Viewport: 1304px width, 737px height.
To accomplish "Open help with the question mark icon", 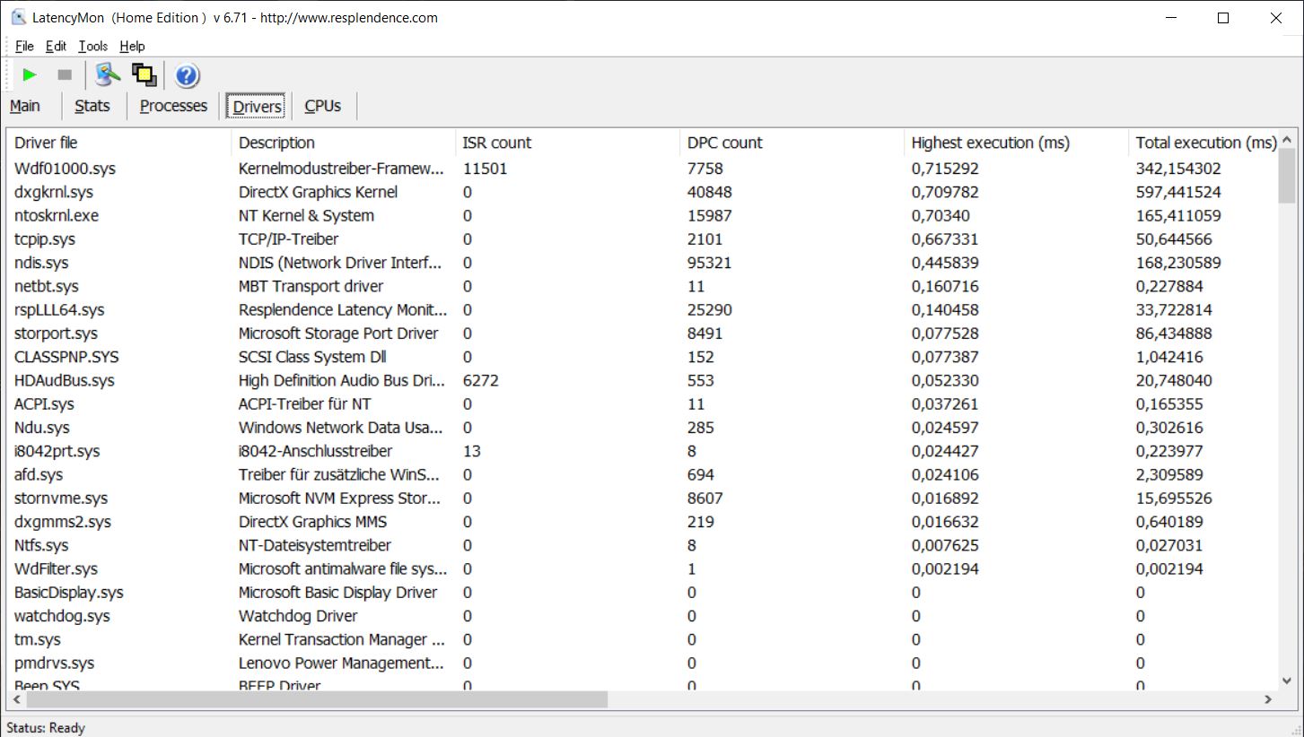I will pyautogui.click(x=187, y=75).
